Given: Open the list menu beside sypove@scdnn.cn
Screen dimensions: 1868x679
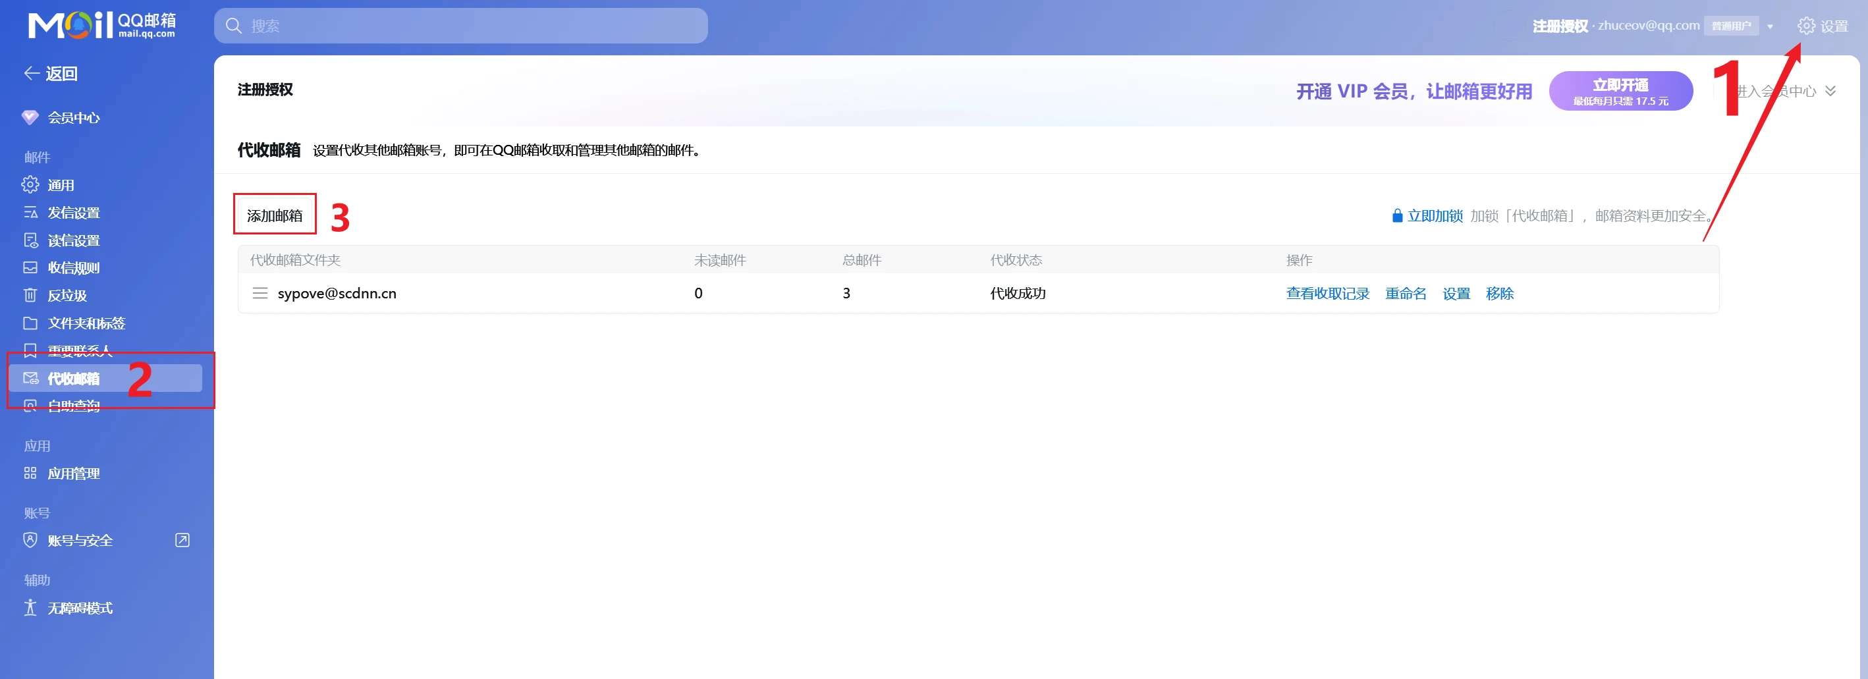Looking at the screenshot, I should [x=260, y=293].
